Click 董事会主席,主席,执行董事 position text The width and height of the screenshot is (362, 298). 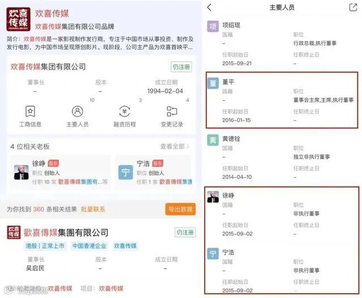[324, 100]
